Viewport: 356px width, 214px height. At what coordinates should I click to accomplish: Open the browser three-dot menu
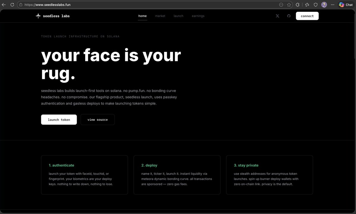[x=333, y=5]
